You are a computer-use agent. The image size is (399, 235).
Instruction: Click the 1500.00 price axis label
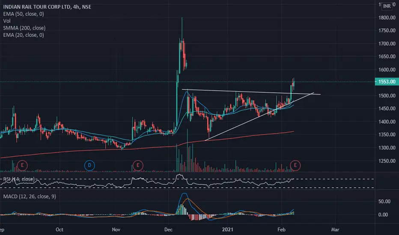(387, 96)
